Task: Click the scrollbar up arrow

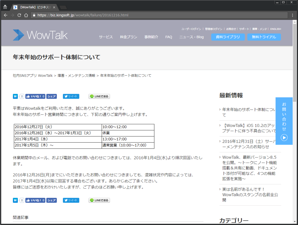Action: coord(295,22)
